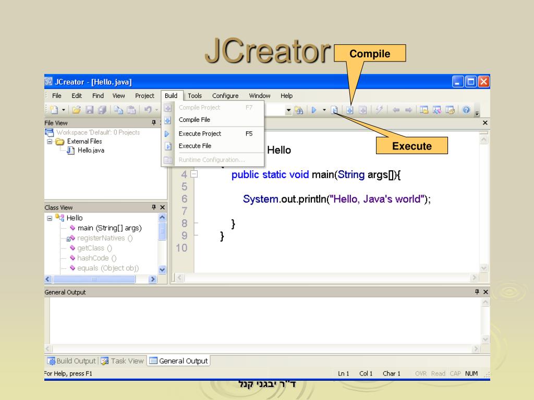Click the disabled Compile Project toolbar icon
This screenshot has height=400, width=534.
coord(363,110)
